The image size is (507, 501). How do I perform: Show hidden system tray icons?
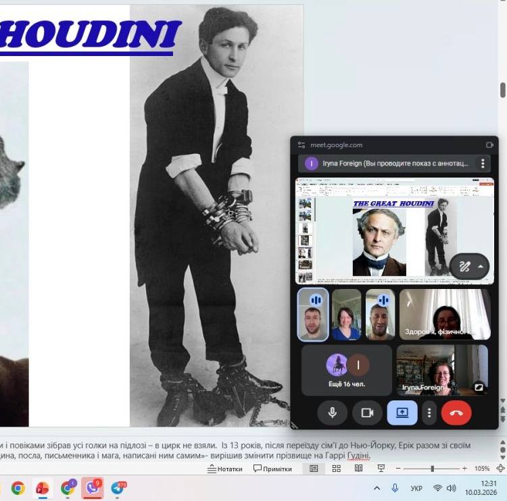[377, 487]
